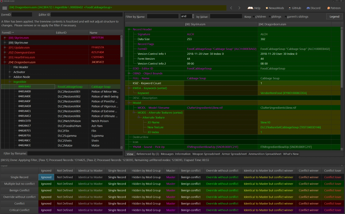Viewport: 345px width, 214px height.
Task: Expand [02] Dawnguard.esm node
Action: pos(5,52)
